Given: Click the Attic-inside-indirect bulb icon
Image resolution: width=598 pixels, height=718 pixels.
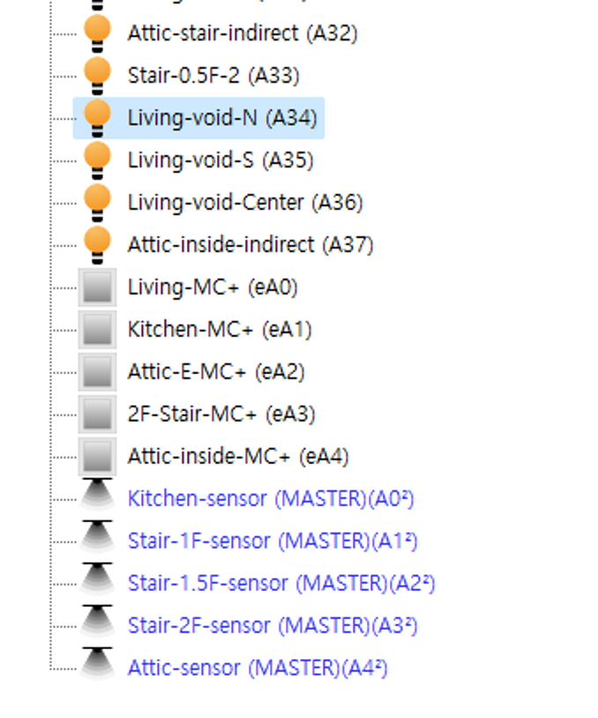Looking at the screenshot, I should click(97, 245).
